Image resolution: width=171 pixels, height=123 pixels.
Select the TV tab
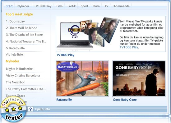pyautogui.click(x=106, y=6)
